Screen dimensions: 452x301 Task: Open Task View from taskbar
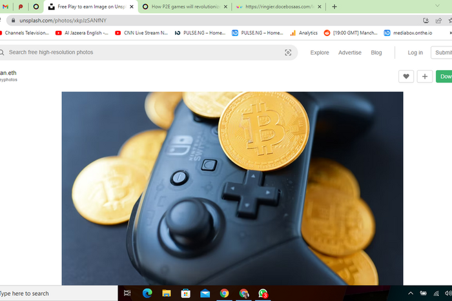click(127, 293)
